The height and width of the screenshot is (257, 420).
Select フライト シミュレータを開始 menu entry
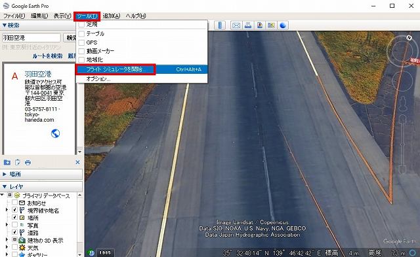142,69
